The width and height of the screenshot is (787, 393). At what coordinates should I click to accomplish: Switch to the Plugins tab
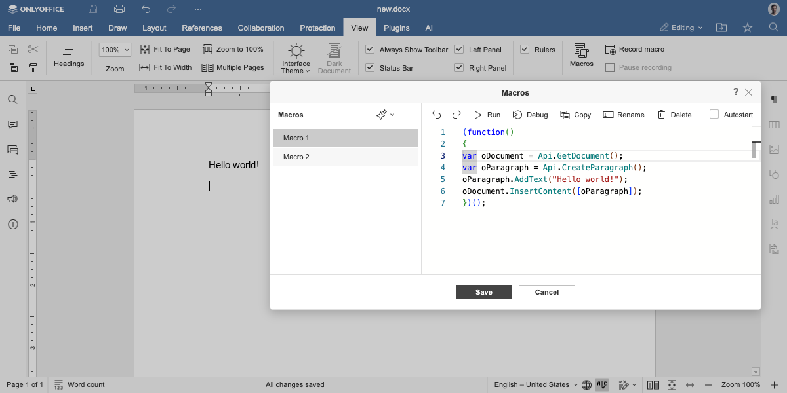[x=396, y=28]
